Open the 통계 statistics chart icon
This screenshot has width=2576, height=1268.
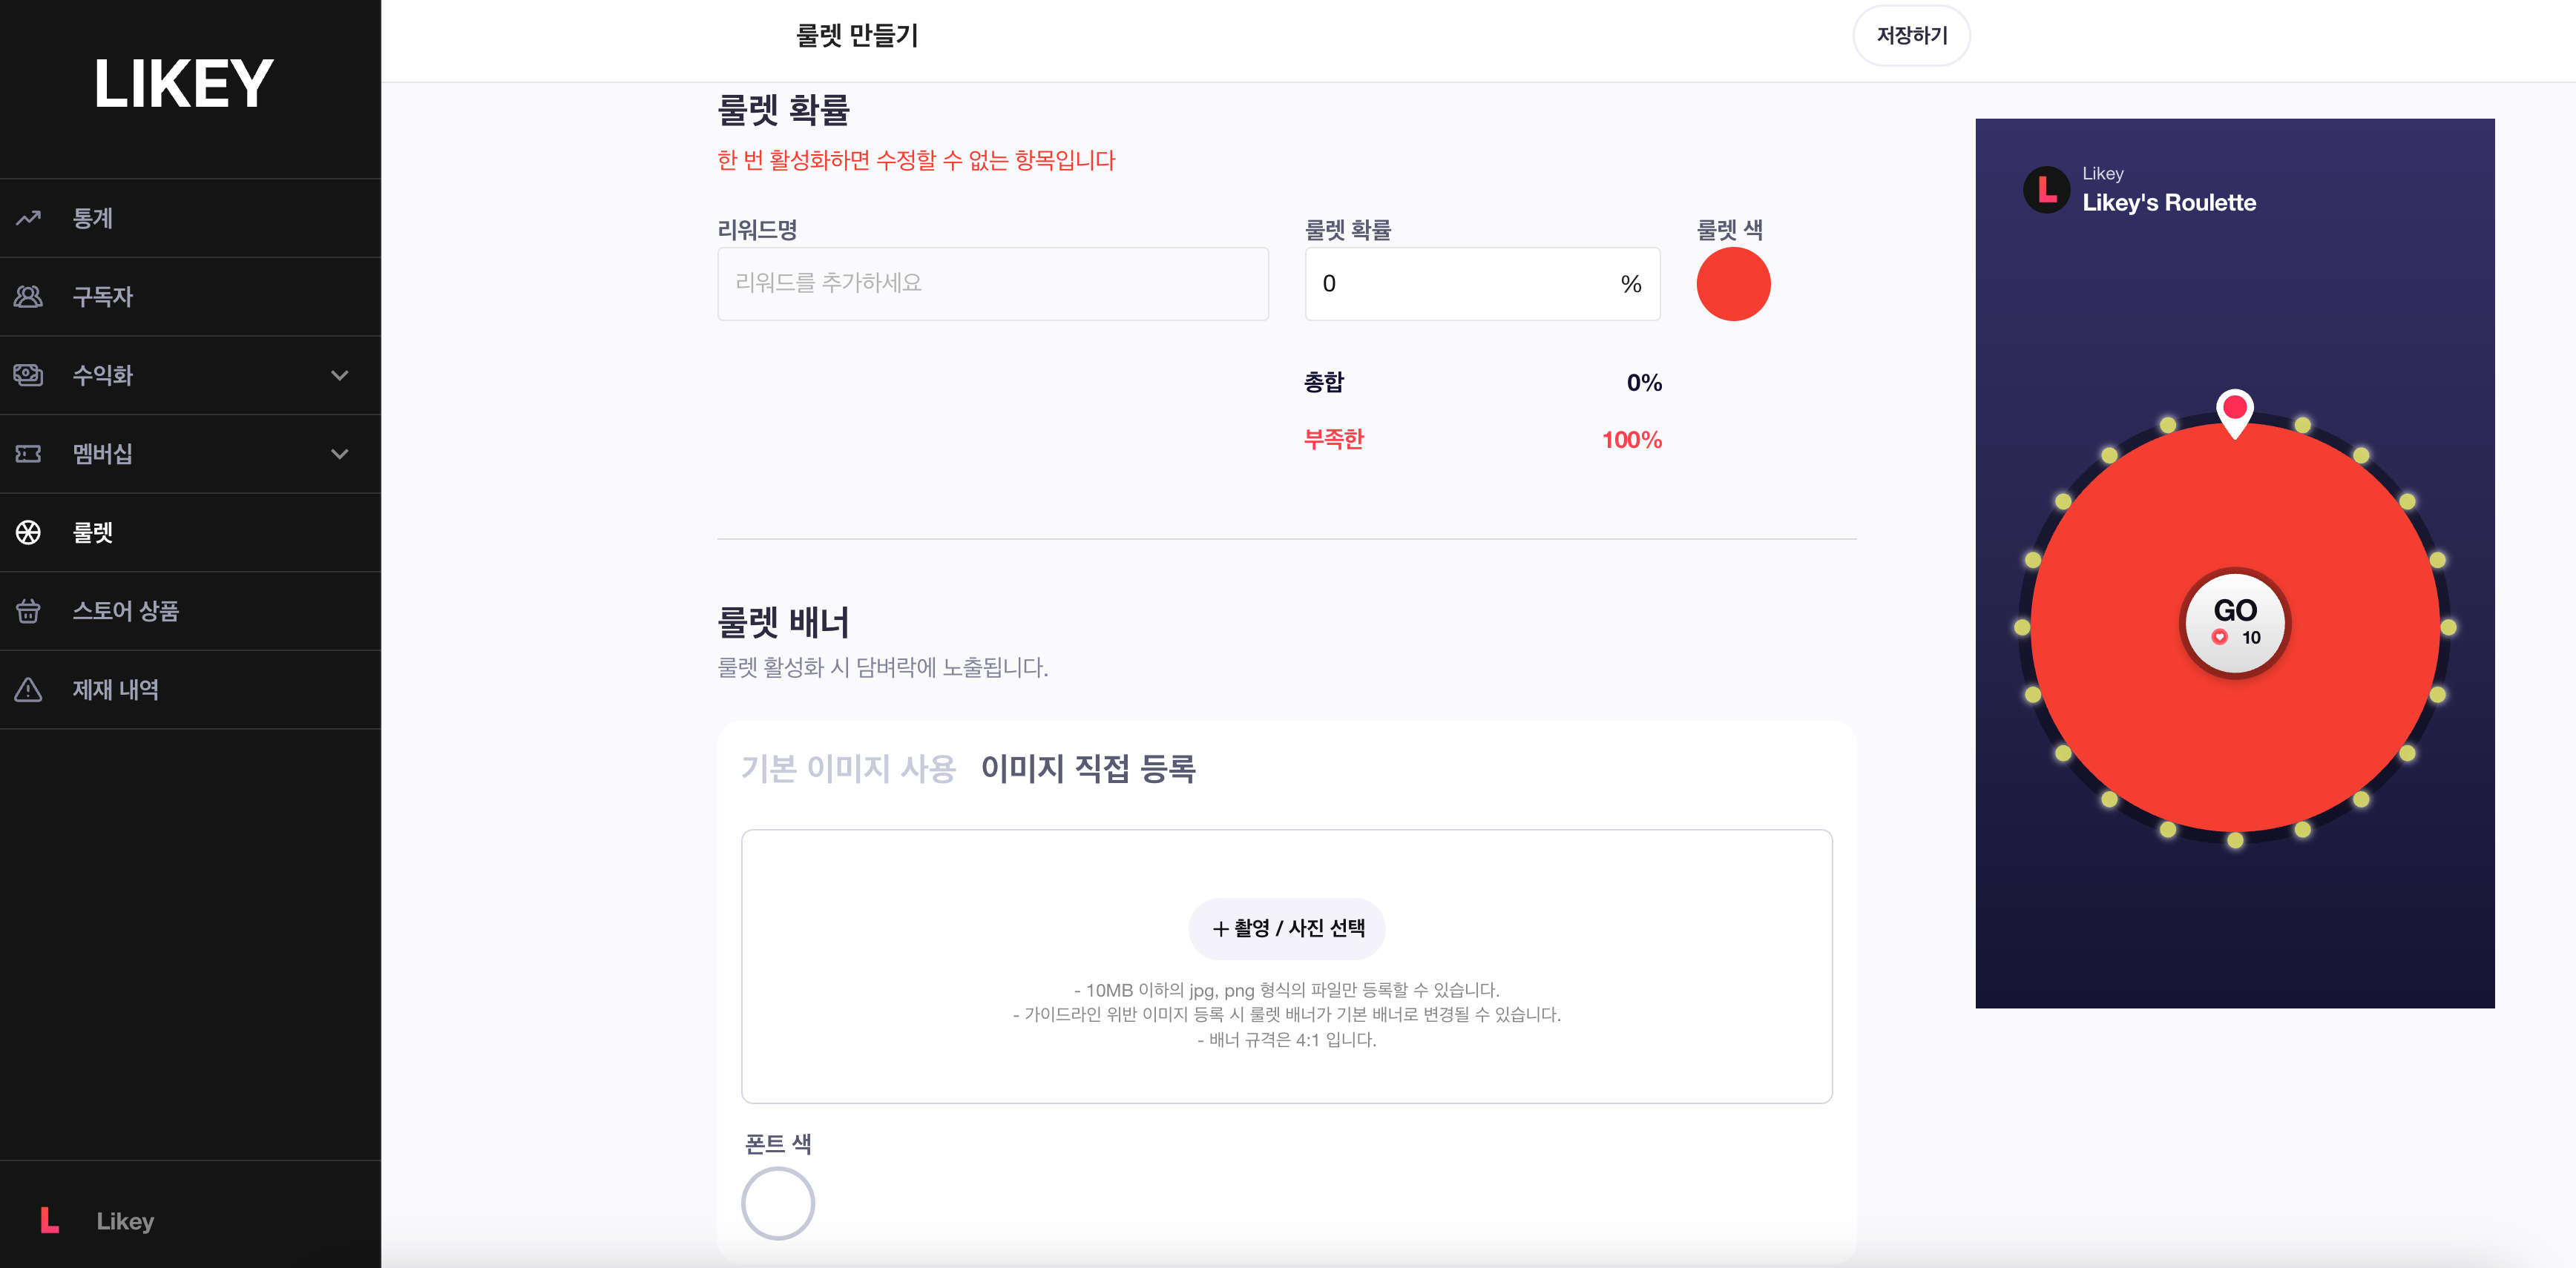pos(28,218)
